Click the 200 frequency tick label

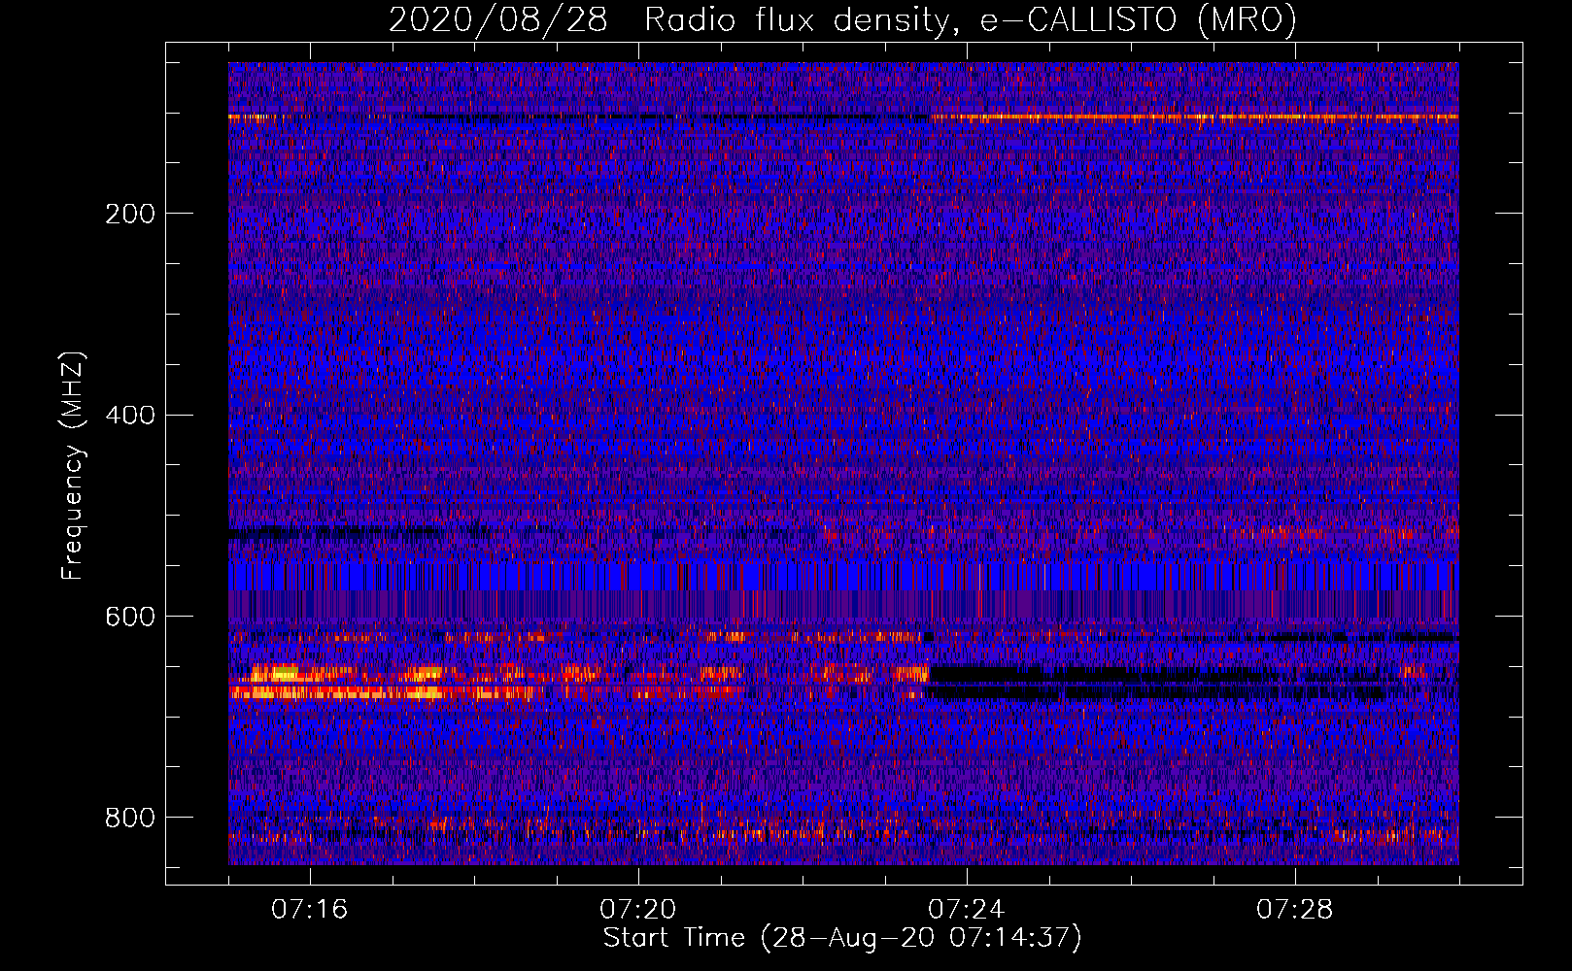pos(130,214)
